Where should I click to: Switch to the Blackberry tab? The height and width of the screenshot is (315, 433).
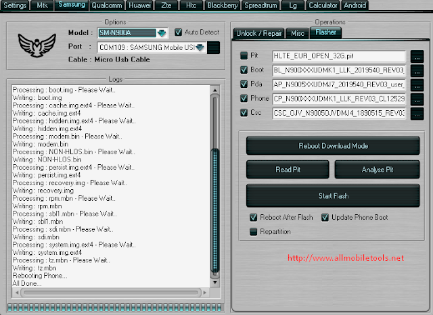tap(223, 5)
